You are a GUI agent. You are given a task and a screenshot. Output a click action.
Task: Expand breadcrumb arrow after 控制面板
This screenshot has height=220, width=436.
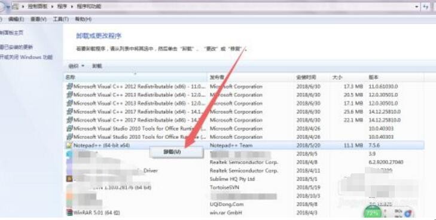(x=53, y=7)
